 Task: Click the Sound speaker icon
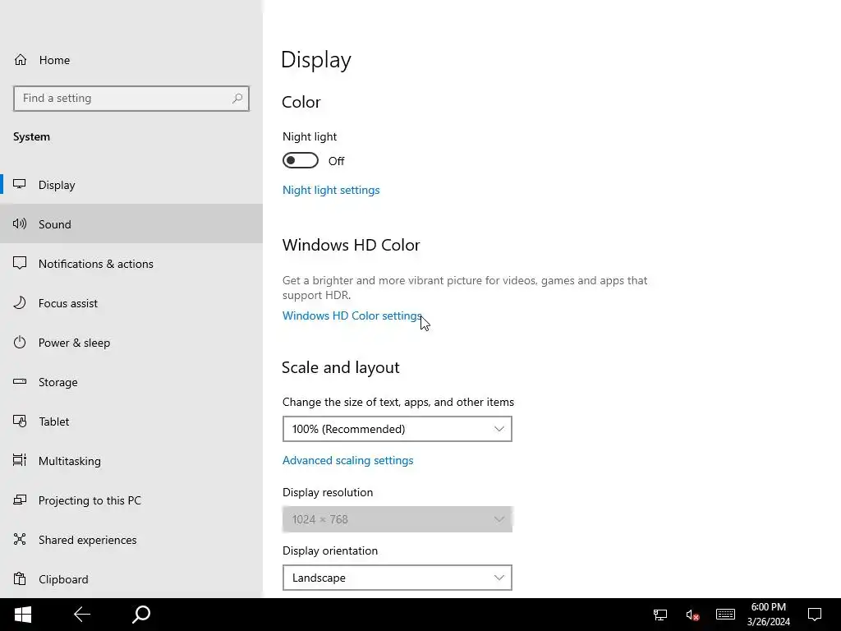point(20,223)
